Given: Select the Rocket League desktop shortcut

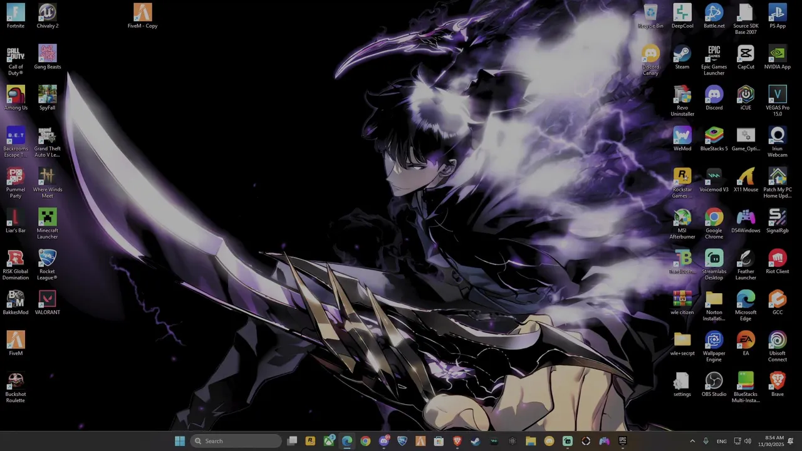Looking at the screenshot, I should point(48,265).
